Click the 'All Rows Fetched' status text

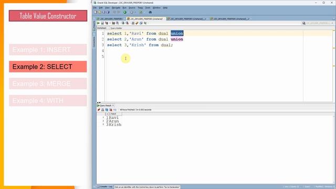(135, 110)
